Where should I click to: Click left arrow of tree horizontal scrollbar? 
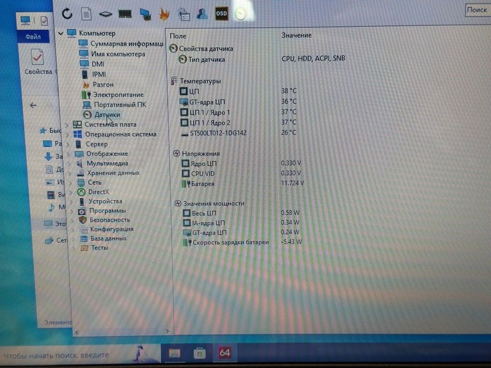tap(77, 332)
